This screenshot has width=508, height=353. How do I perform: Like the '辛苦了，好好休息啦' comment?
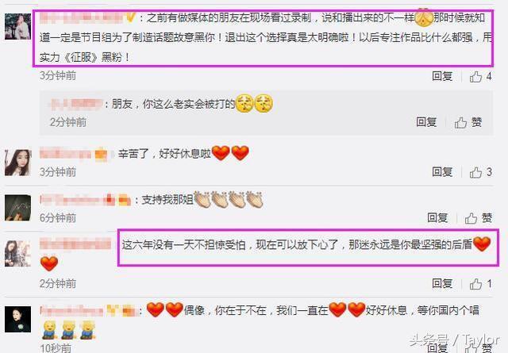481,172
